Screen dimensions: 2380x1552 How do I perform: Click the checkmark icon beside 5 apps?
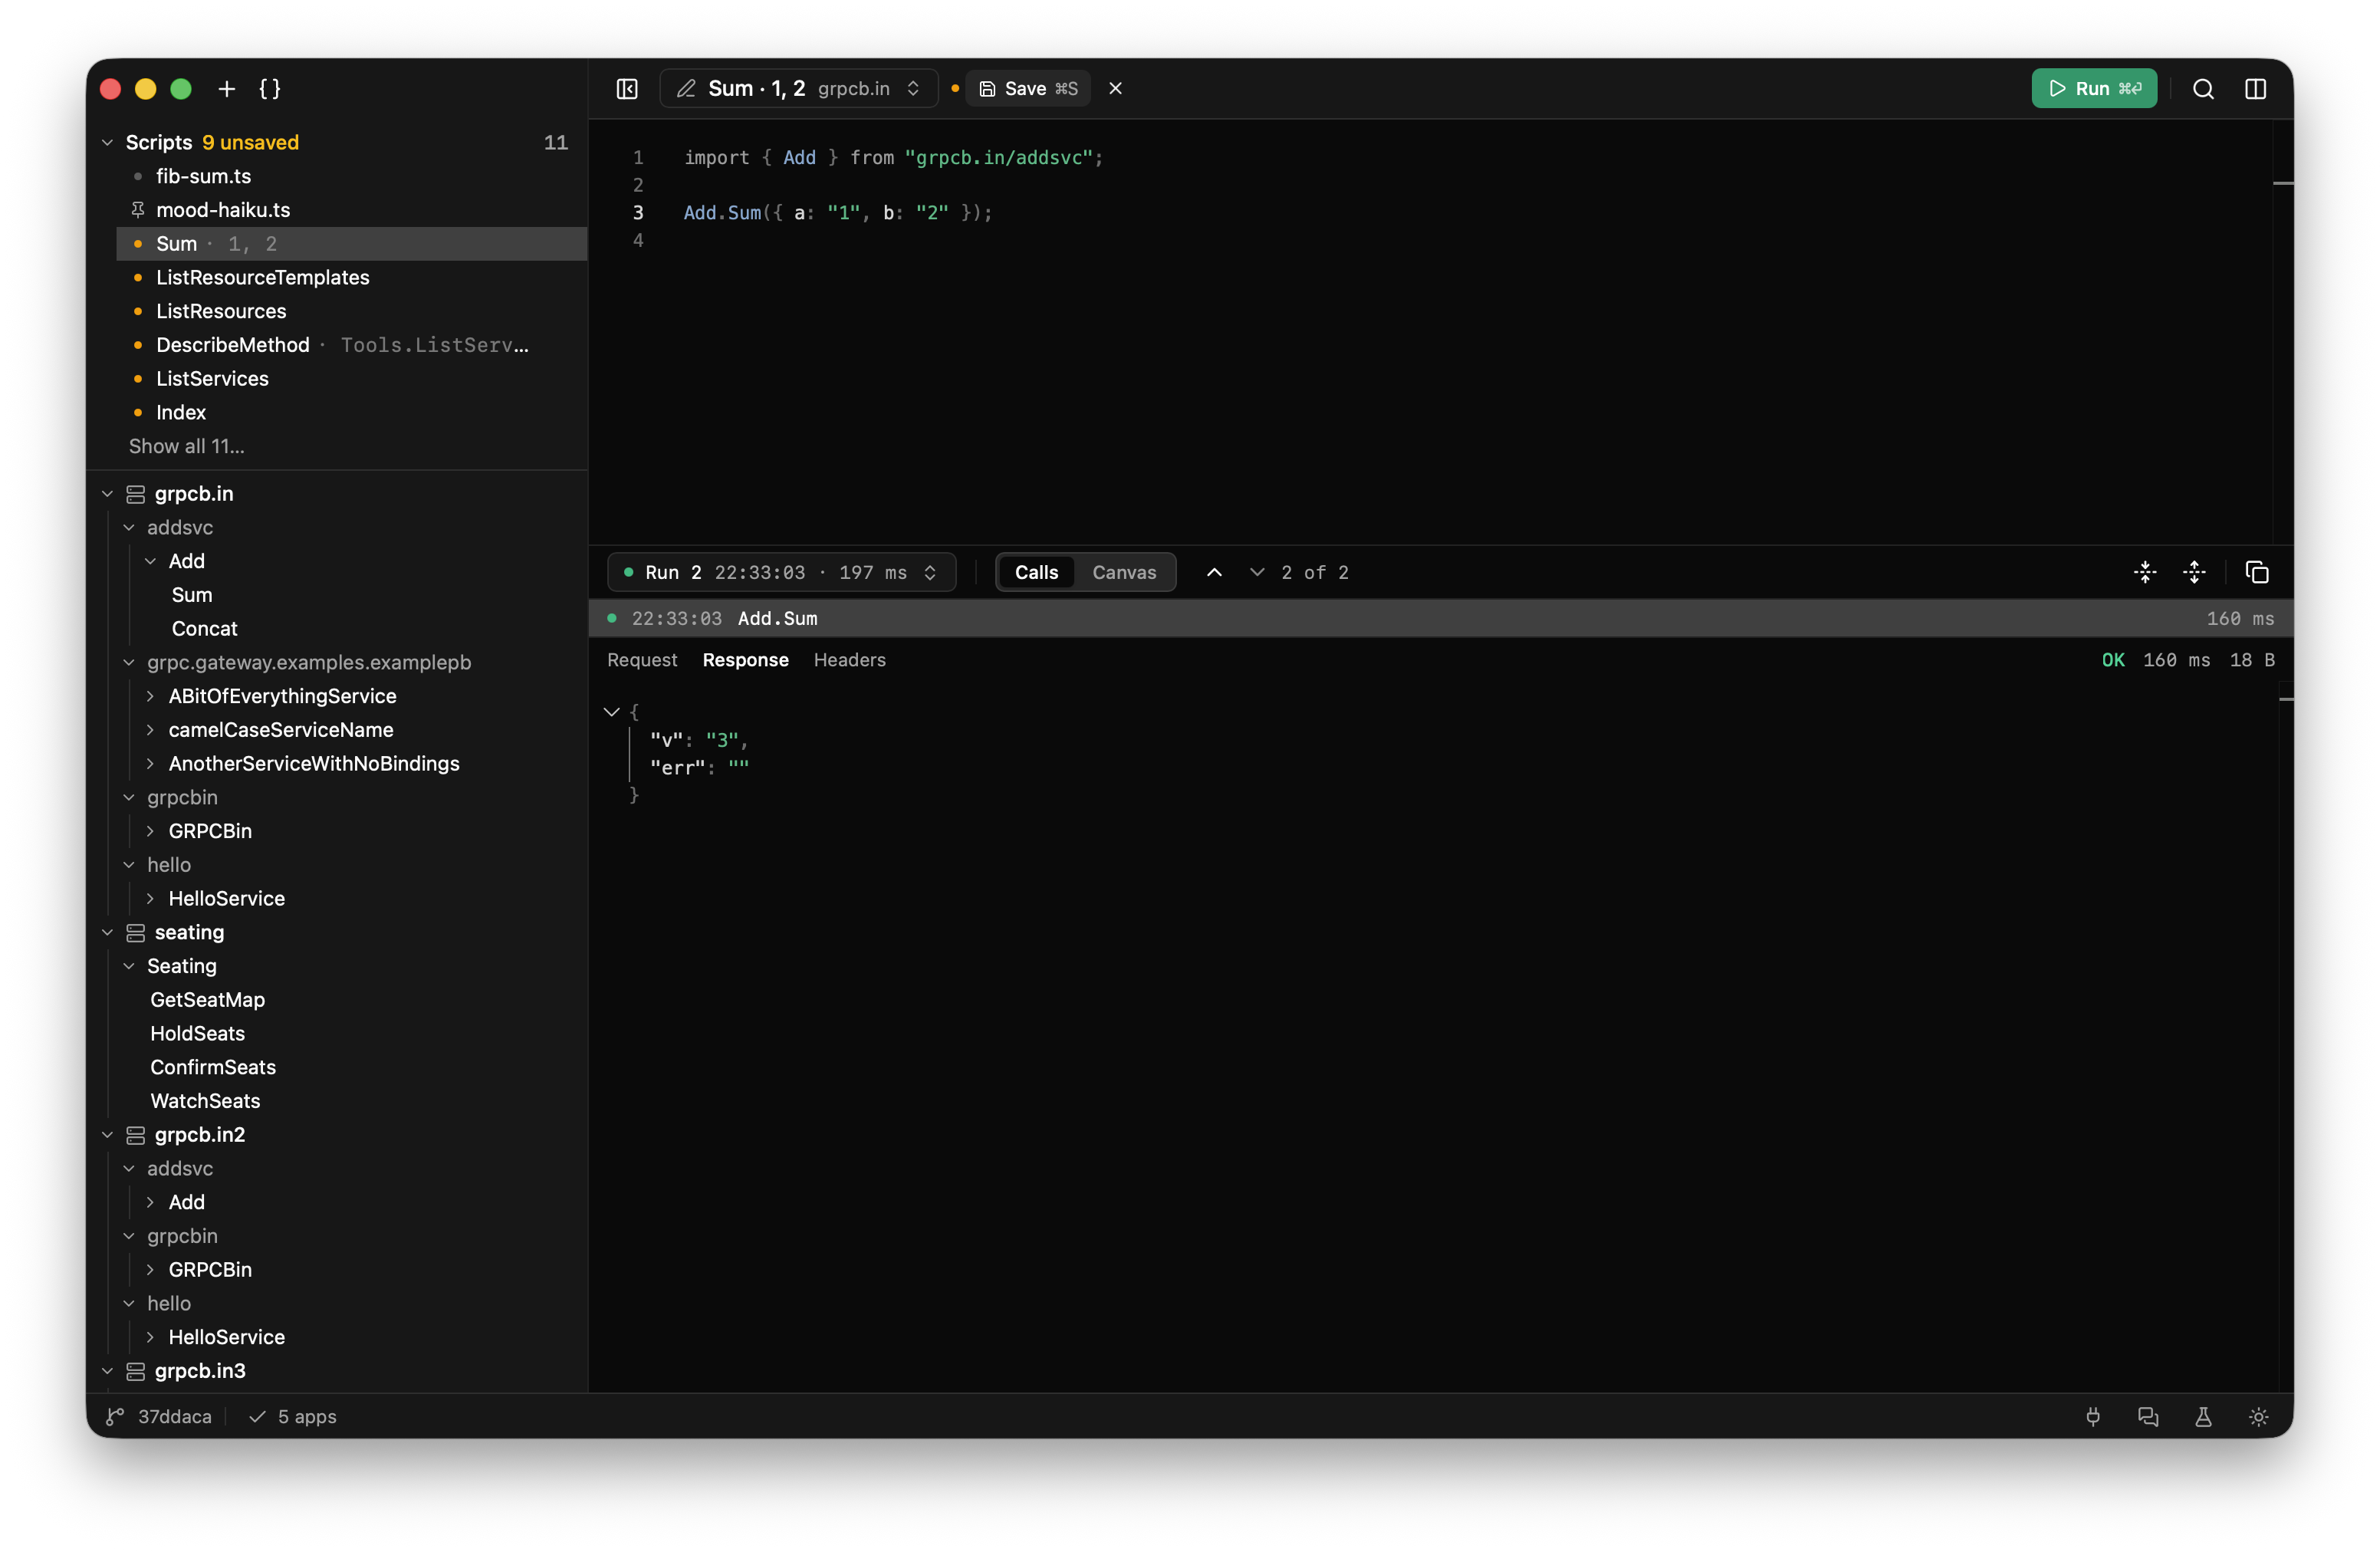coord(257,1417)
